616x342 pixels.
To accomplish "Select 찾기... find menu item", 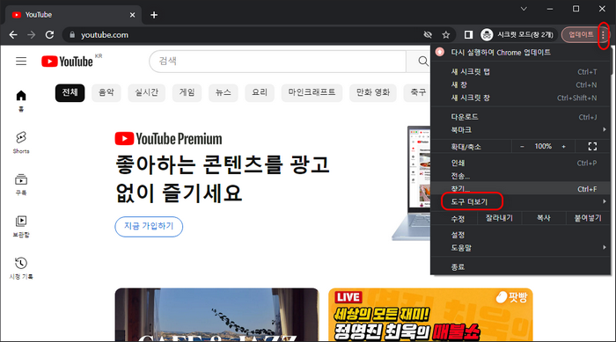I will point(521,189).
